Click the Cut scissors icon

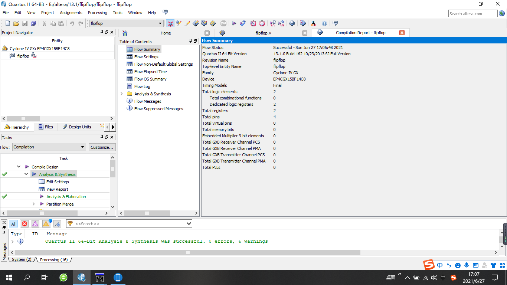click(x=44, y=23)
